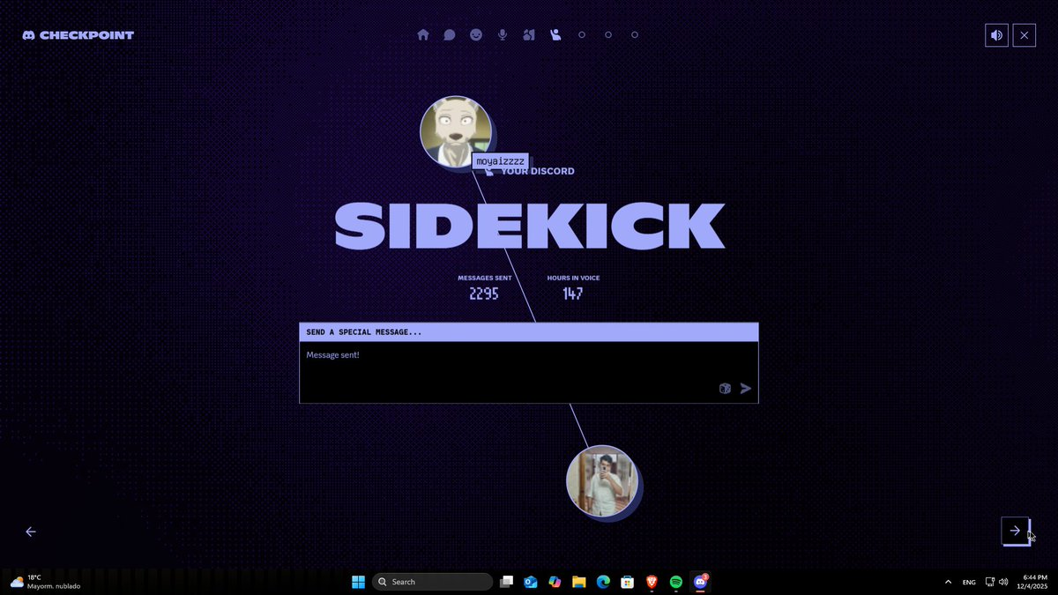The image size is (1058, 595).
Task: Select the waving person sidekick step
Action: tap(555, 35)
